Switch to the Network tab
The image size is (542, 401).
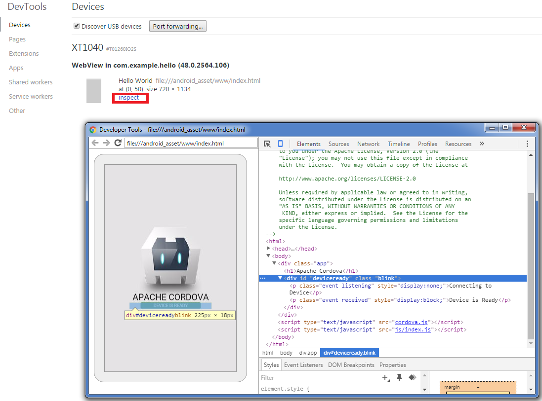click(x=368, y=144)
